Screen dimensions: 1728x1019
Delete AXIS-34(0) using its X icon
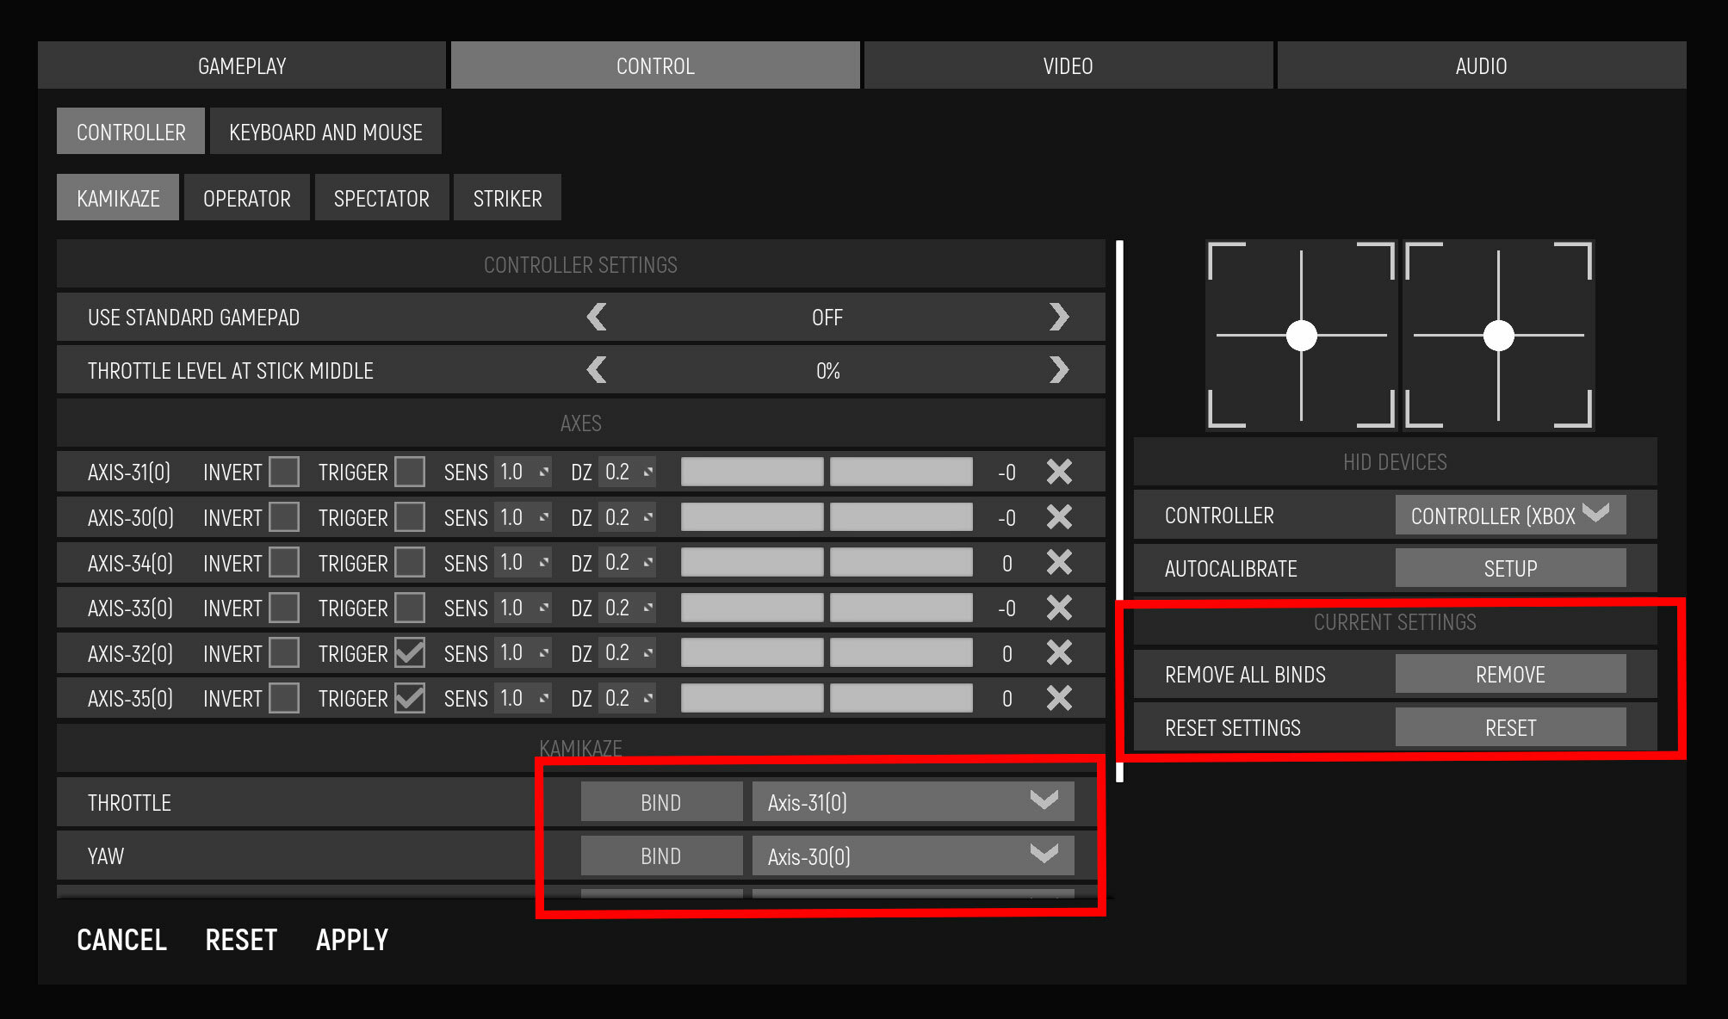(1059, 562)
